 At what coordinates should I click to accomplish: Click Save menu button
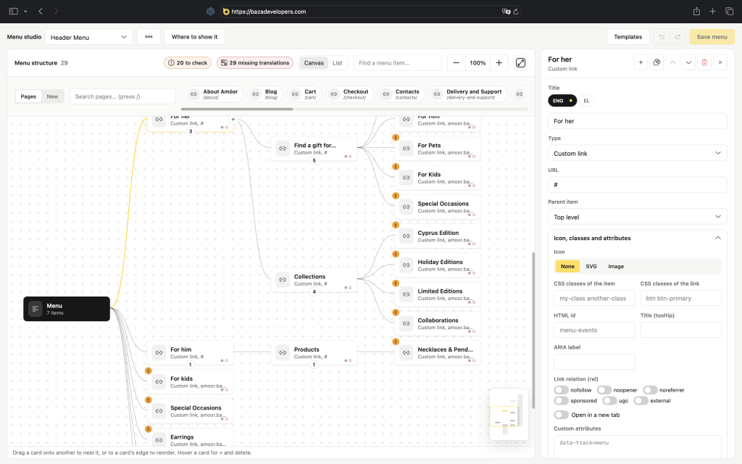pyautogui.click(x=712, y=37)
